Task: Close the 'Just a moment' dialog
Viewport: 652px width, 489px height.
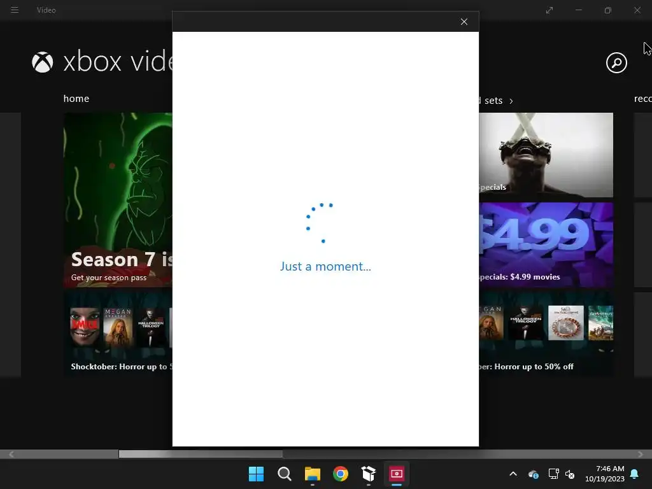Action: click(x=464, y=22)
